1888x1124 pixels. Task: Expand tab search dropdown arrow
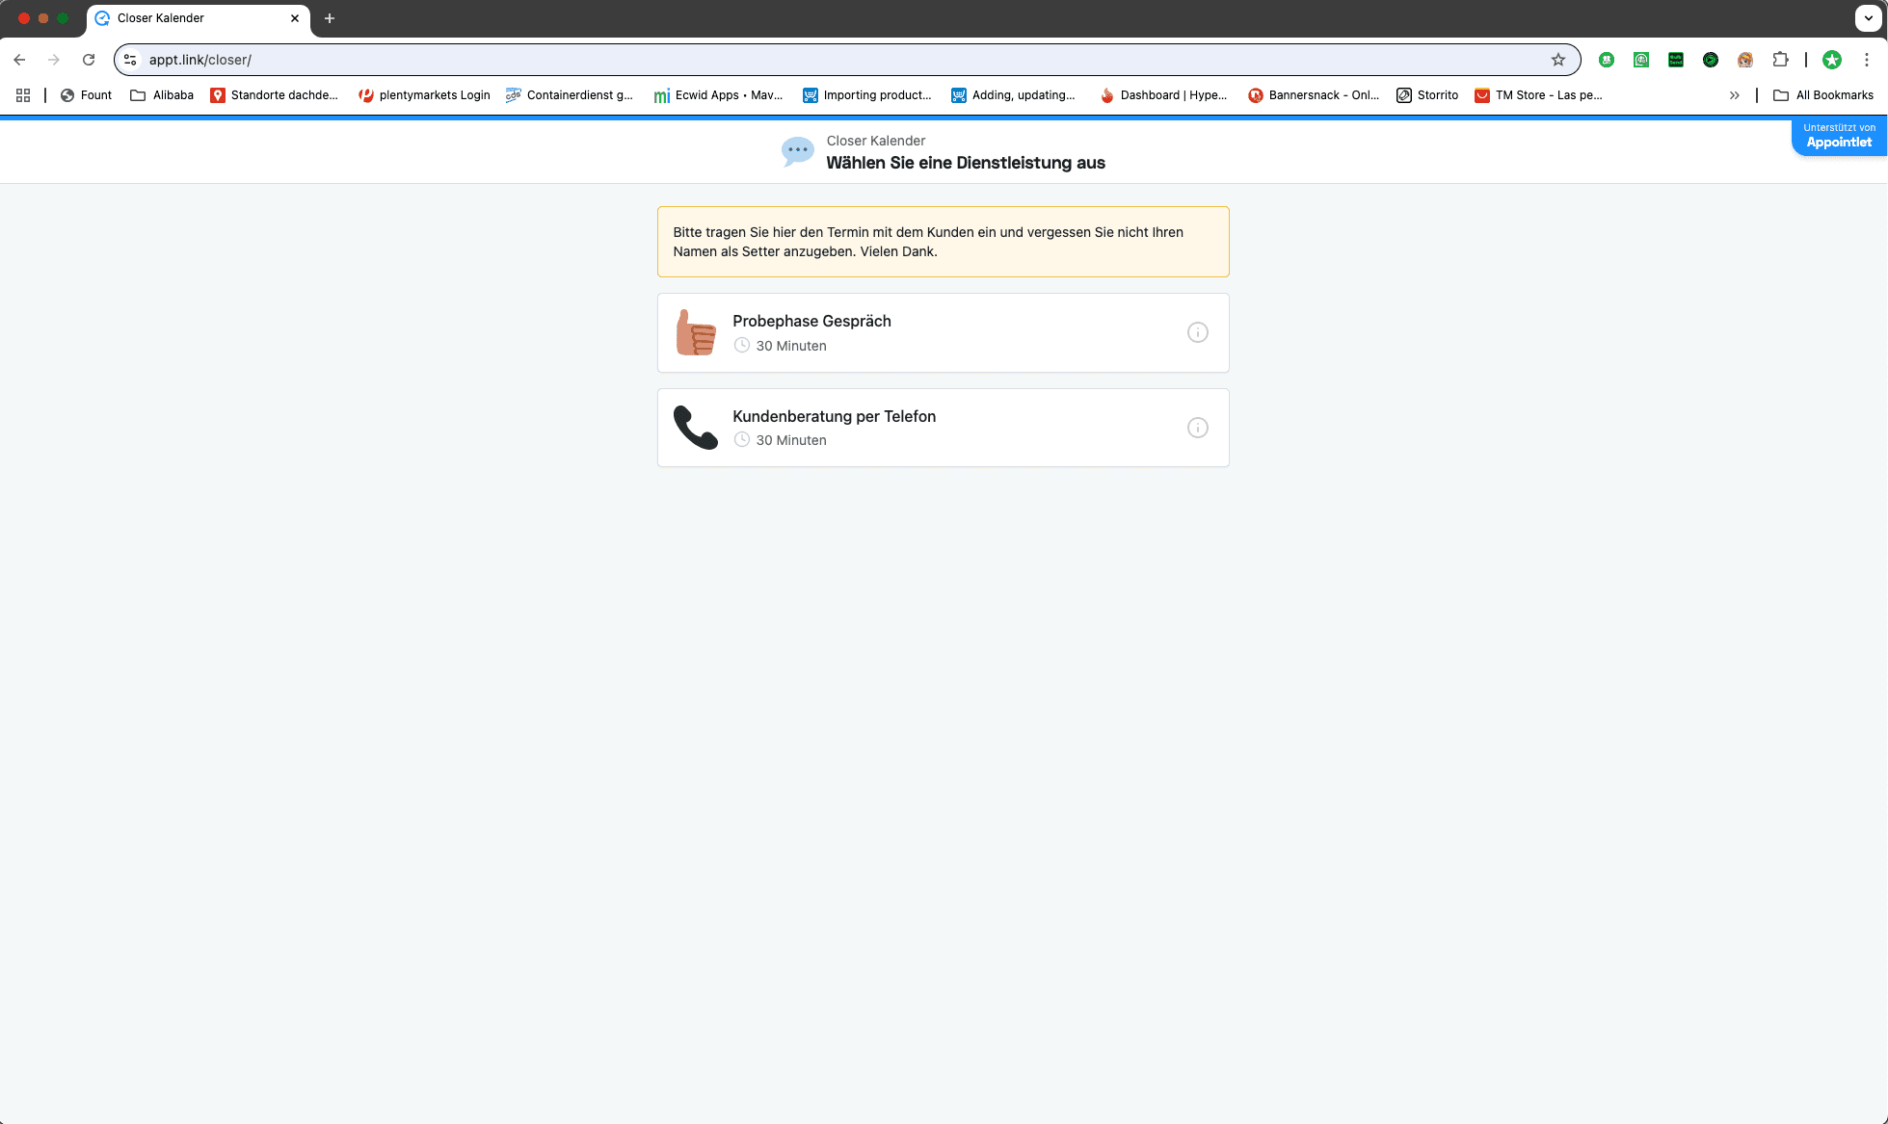1868,18
